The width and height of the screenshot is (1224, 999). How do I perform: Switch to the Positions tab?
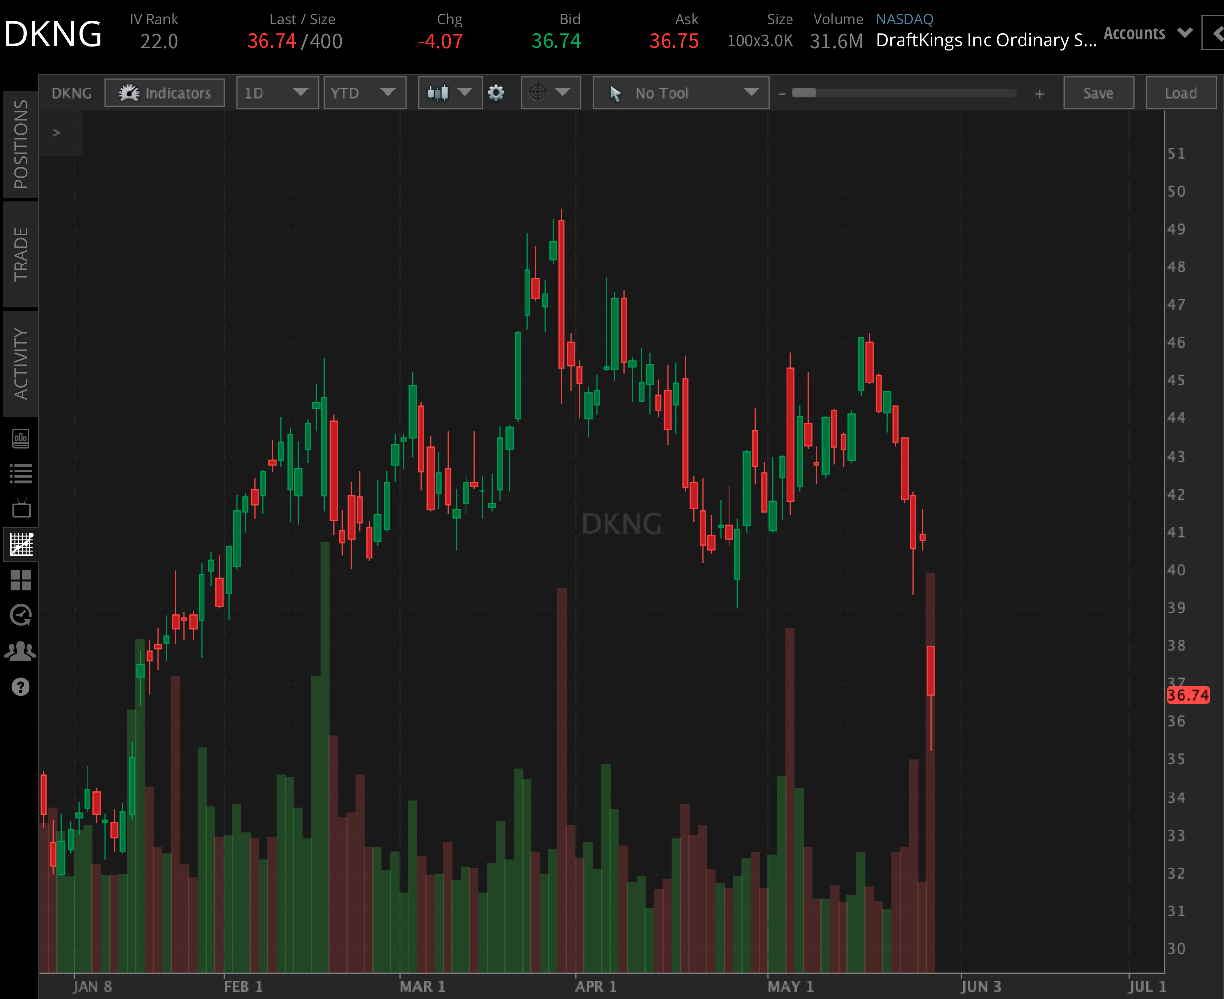pyautogui.click(x=21, y=144)
